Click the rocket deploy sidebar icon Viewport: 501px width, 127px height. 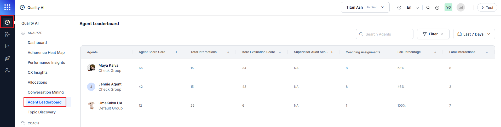tap(7, 58)
